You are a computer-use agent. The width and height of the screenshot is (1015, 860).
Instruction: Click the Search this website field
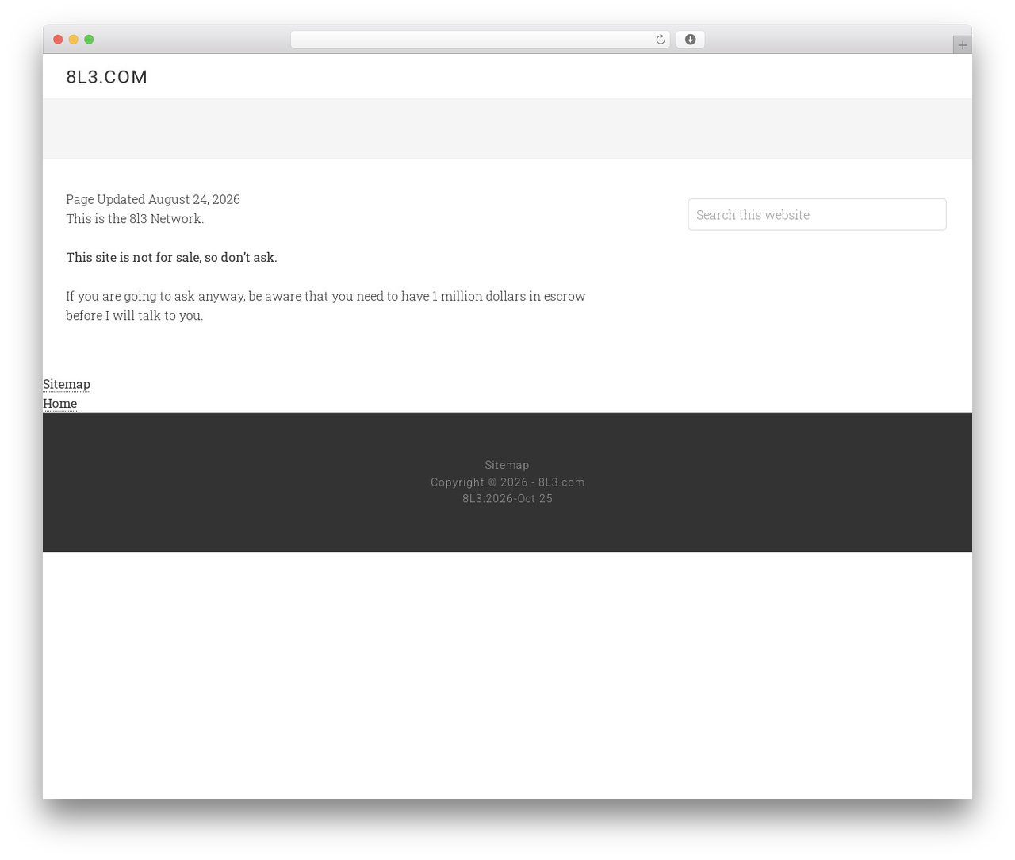[817, 214]
